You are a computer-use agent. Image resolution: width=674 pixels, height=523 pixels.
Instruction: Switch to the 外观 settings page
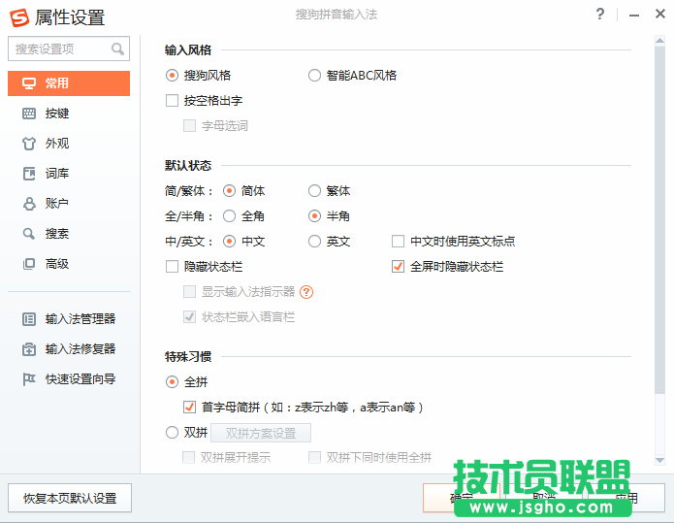(x=69, y=144)
